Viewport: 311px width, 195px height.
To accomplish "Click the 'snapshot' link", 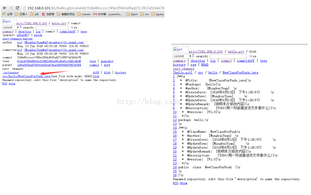I will click(x=107, y=61).
